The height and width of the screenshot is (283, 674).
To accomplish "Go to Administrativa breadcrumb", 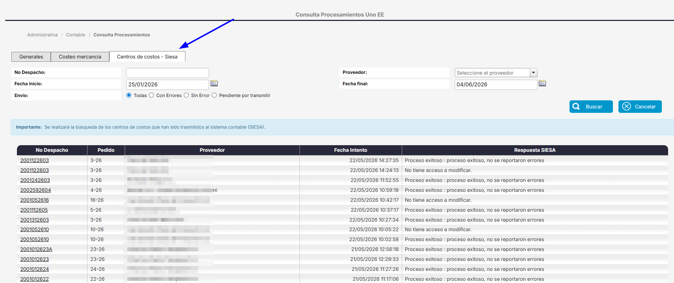I will click(42, 35).
